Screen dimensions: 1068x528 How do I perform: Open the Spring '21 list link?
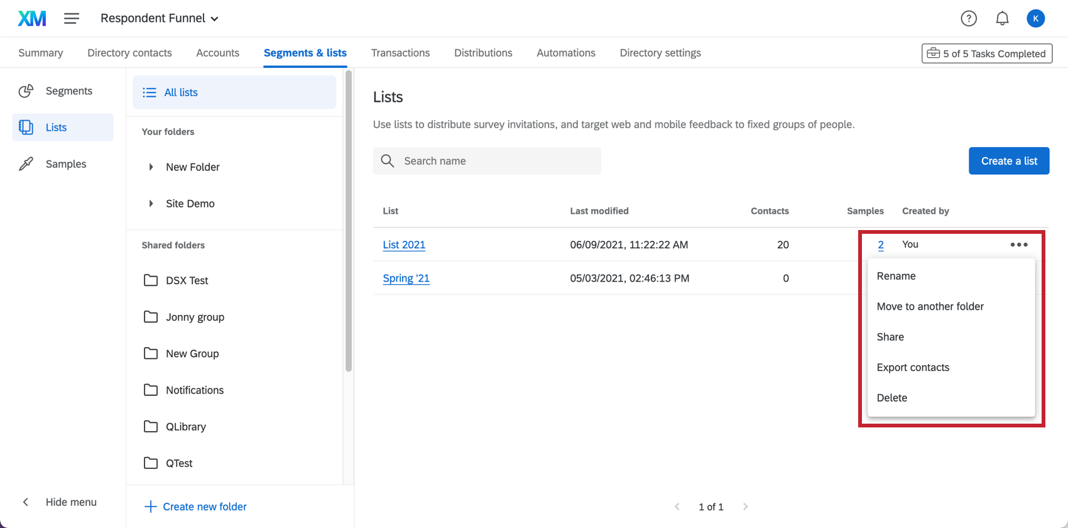click(x=406, y=278)
